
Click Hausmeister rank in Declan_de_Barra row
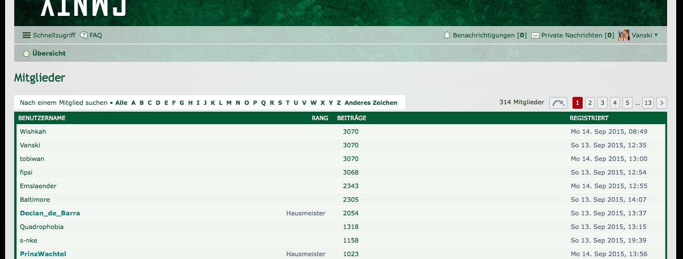(306, 213)
